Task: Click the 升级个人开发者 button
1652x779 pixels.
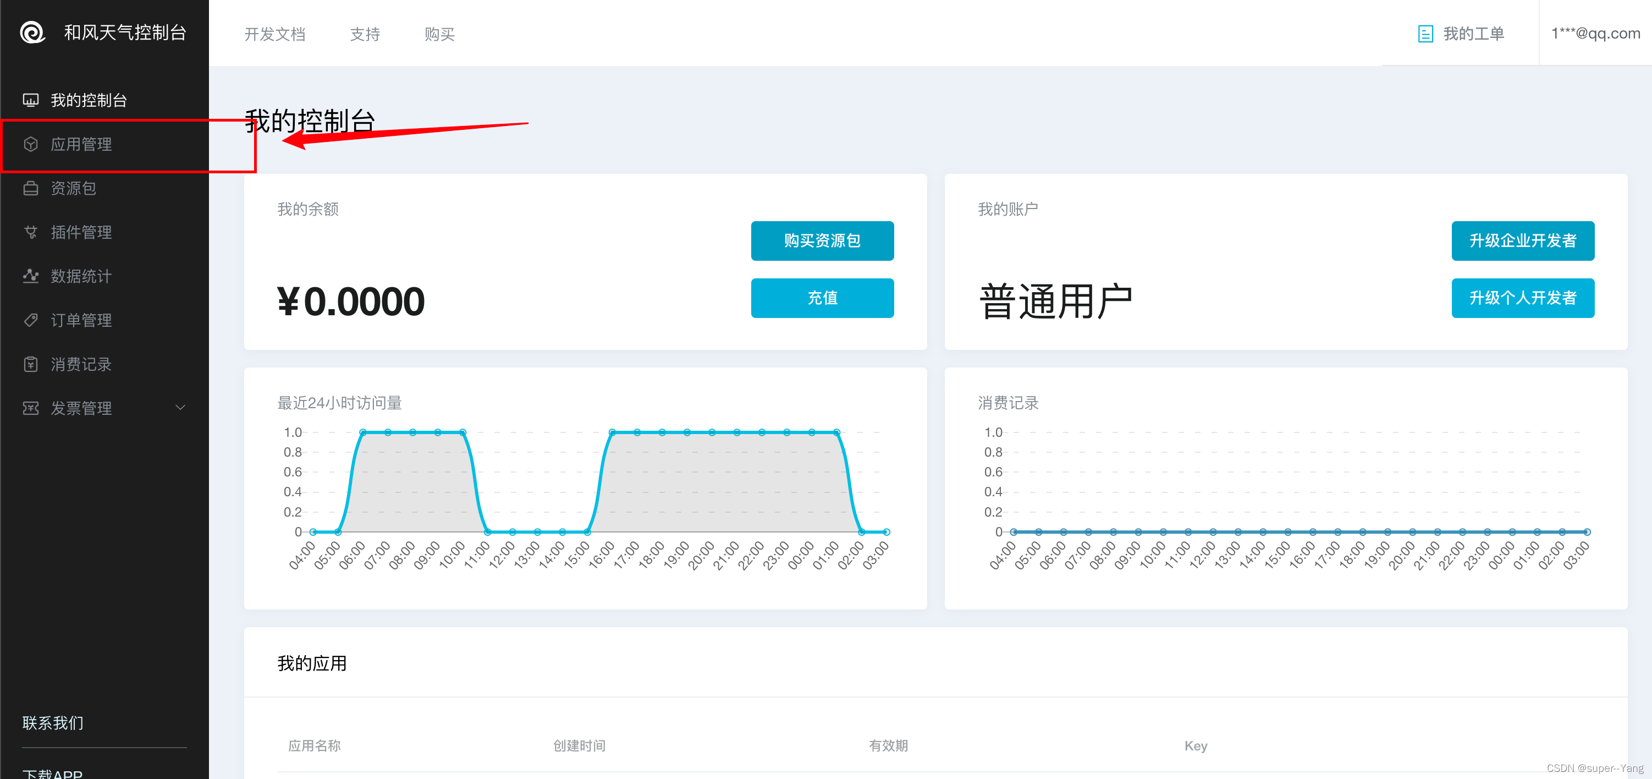Action: (x=1522, y=298)
